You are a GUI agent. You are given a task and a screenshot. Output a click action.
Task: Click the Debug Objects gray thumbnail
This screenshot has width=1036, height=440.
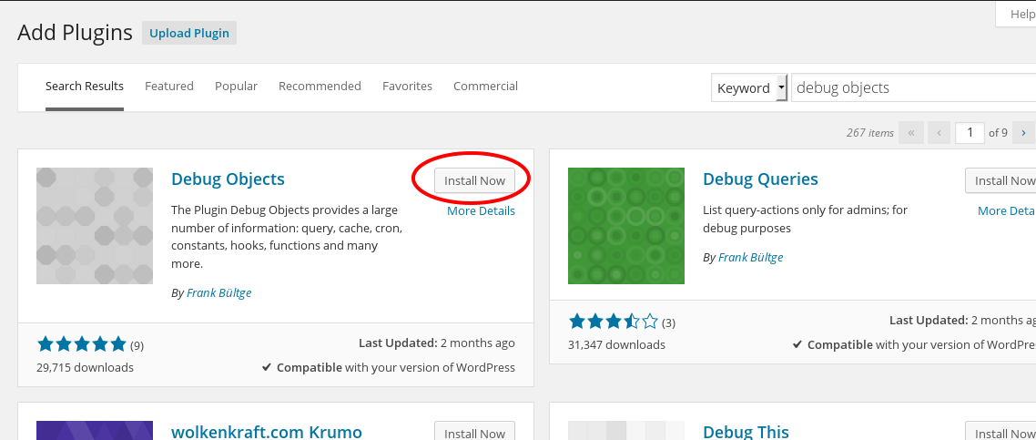point(95,226)
